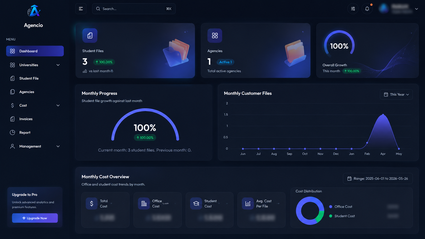Click the Student Cost graduation cap icon
The height and width of the screenshot is (239, 425).
(x=196, y=203)
